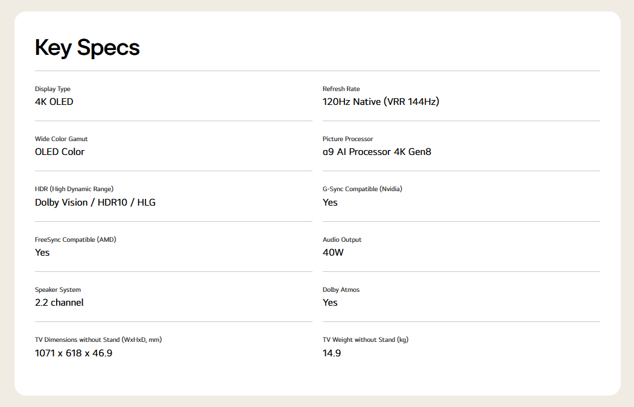Click the Refresh Rate label

341,89
